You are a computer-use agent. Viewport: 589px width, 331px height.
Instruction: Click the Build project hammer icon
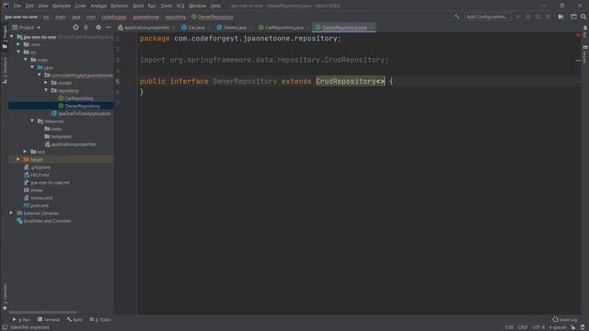click(x=456, y=17)
